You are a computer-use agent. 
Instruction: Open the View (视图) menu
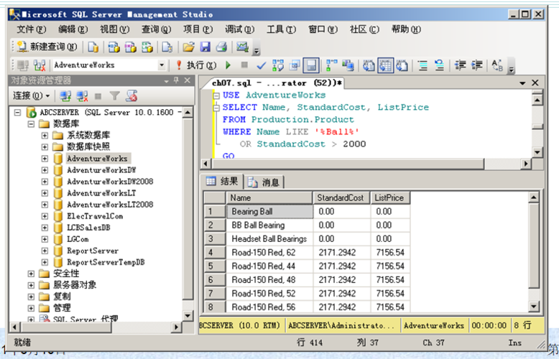(x=114, y=29)
